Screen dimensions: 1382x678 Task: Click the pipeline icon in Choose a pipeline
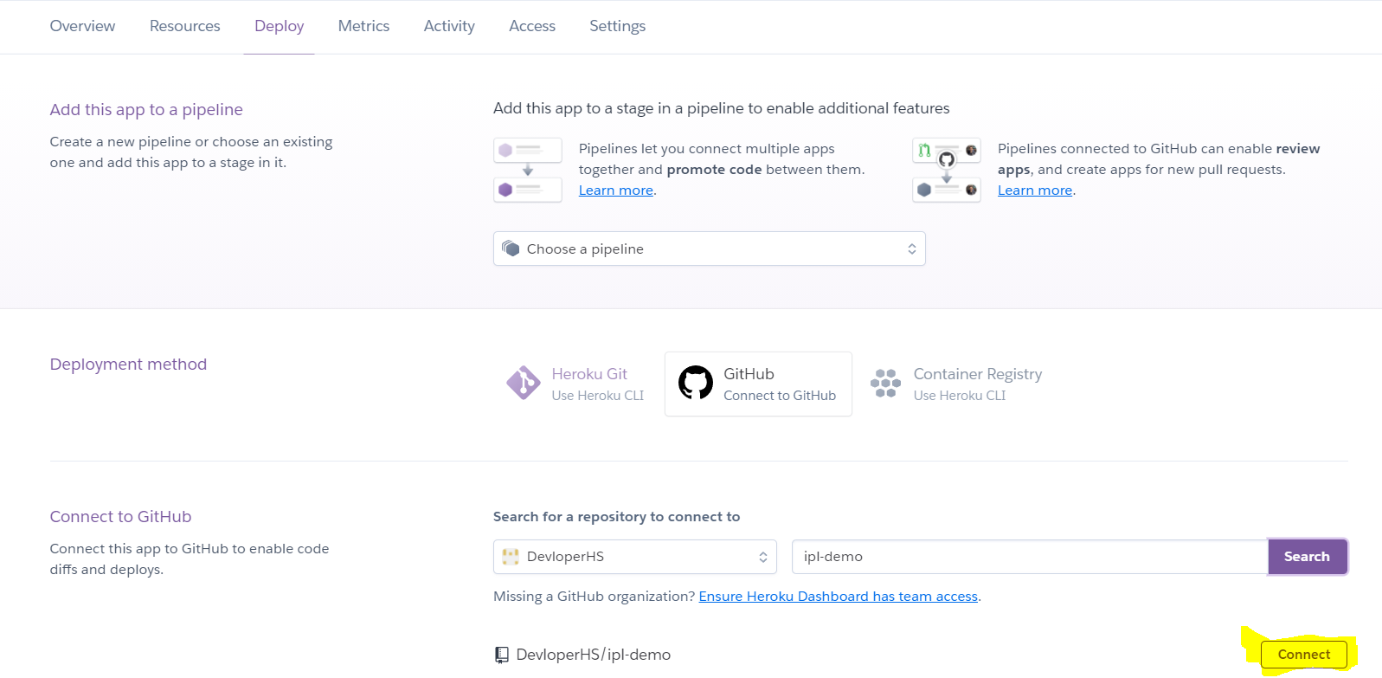(x=511, y=249)
